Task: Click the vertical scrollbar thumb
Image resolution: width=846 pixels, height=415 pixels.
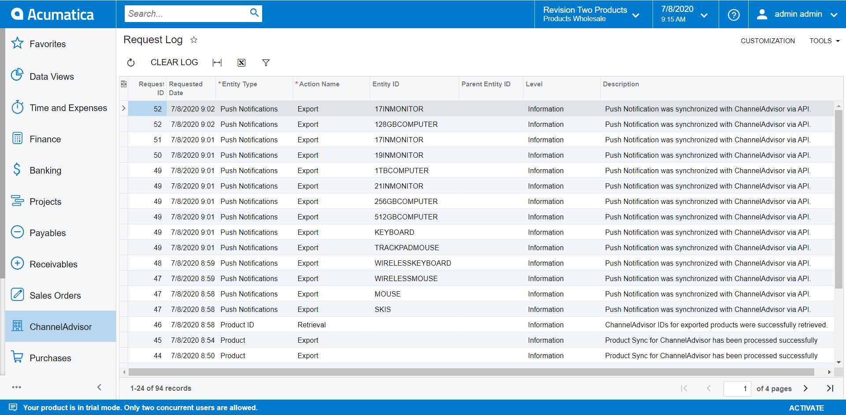Action: click(x=839, y=198)
